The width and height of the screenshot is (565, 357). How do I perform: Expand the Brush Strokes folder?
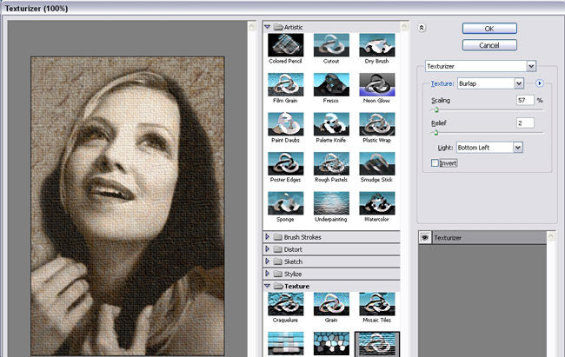click(267, 236)
